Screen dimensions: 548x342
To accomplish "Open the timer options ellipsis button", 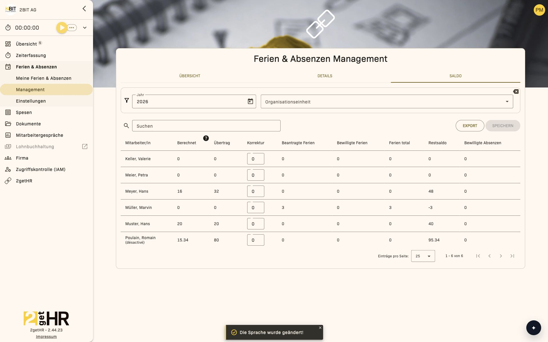I will point(72,28).
